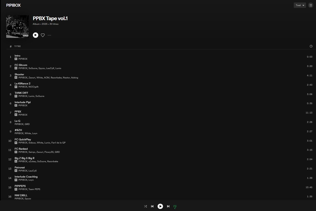Click the bottom play button
The height and width of the screenshot is (211, 316).
pos(160,206)
